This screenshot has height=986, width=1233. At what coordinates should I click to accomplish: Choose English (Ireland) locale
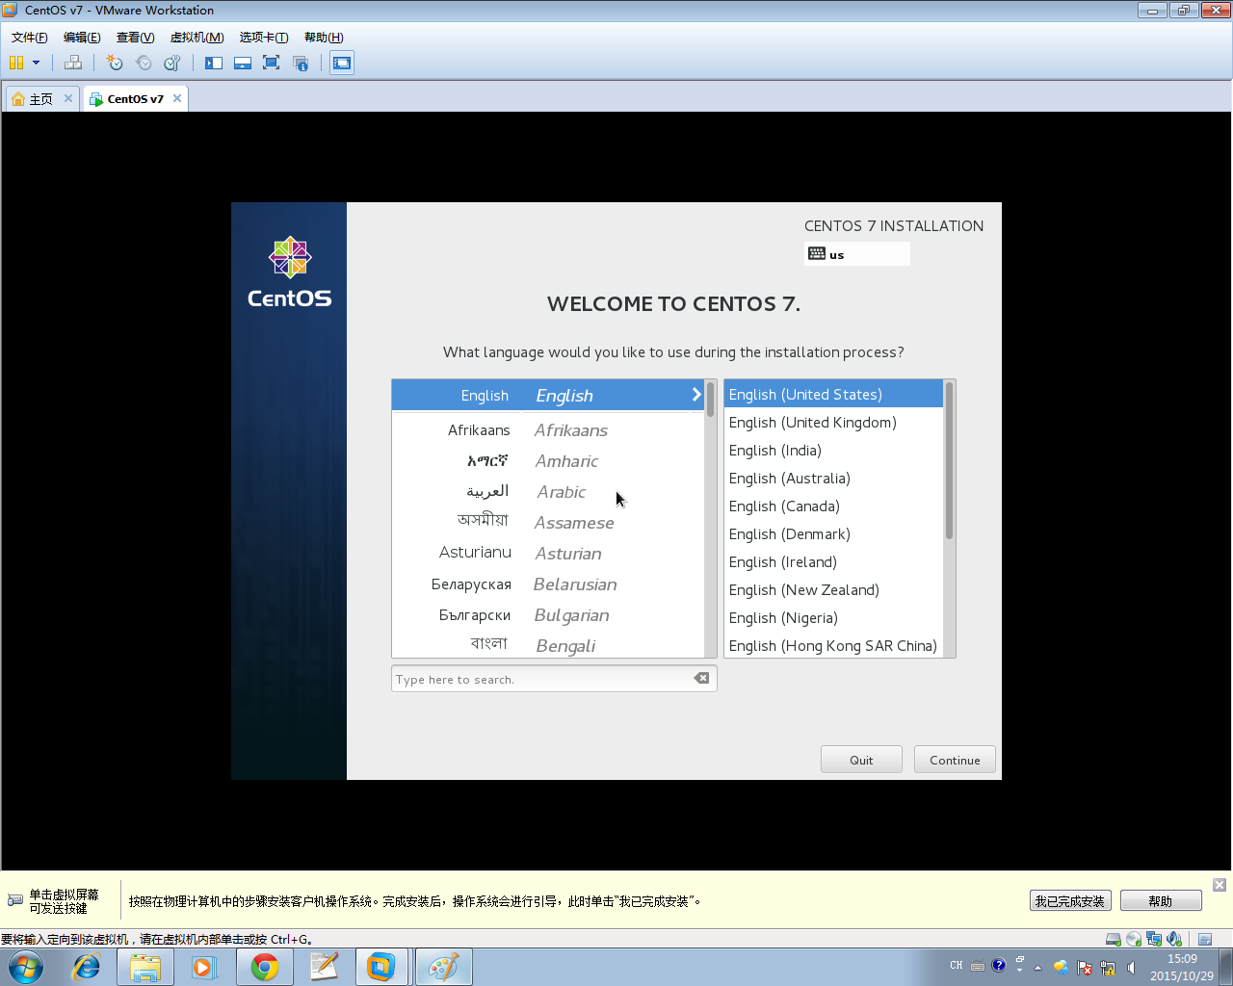pyautogui.click(x=833, y=561)
